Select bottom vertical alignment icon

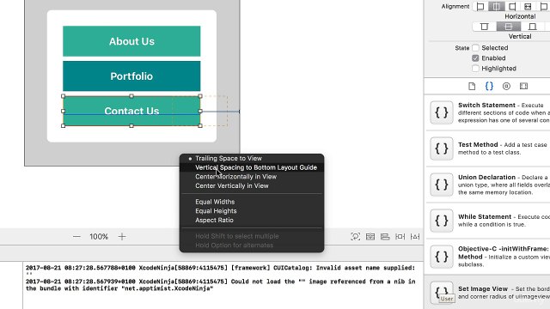click(x=532, y=27)
